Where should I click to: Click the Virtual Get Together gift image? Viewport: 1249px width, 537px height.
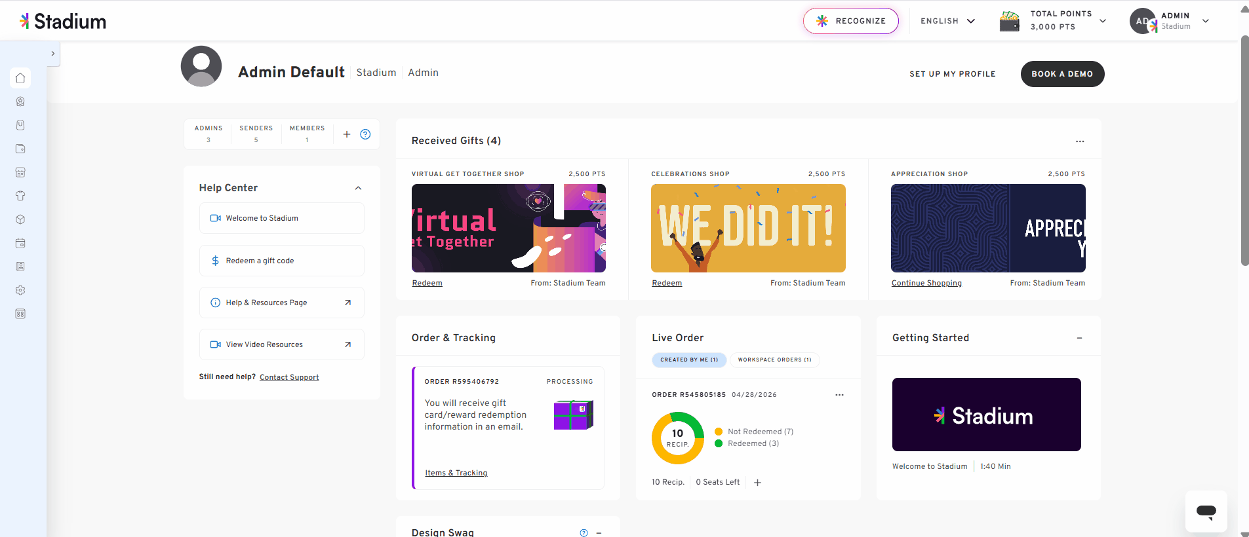509,228
